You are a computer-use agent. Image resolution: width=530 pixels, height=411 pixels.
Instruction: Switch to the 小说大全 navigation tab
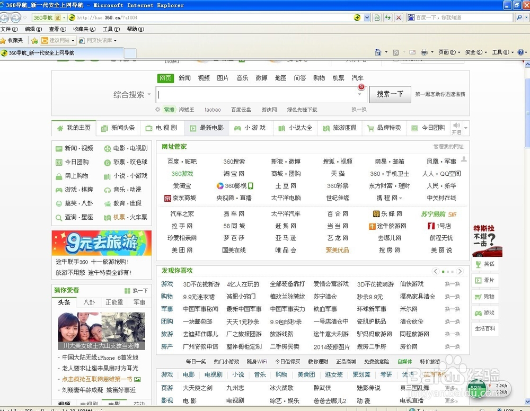295,128
